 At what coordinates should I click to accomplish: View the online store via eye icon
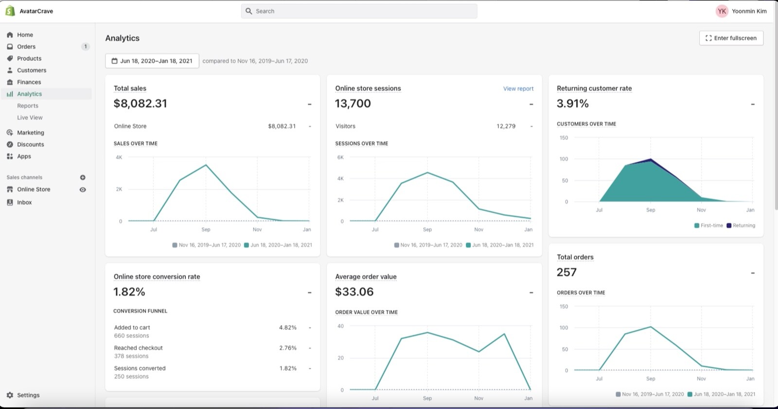pos(83,189)
